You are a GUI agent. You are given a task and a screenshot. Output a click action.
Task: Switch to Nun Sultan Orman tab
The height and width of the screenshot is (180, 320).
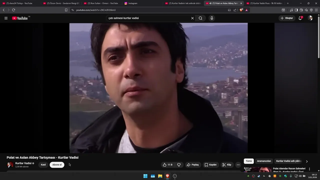tap(101, 3)
